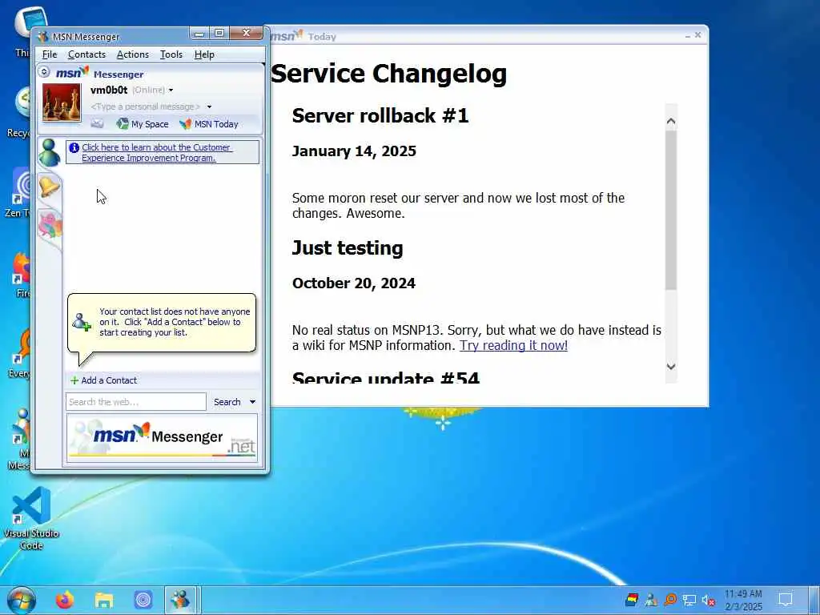Open File Explorer from the taskbar
The image size is (820, 615).
[104, 600]
